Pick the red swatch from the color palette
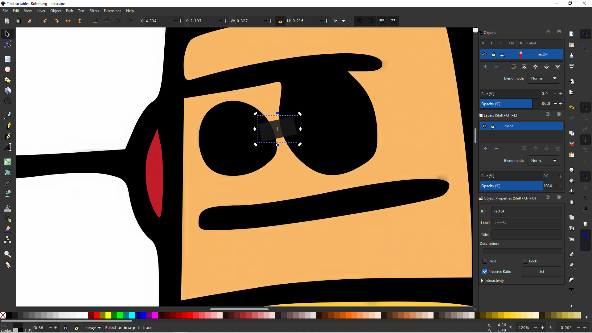 [96, 315]
